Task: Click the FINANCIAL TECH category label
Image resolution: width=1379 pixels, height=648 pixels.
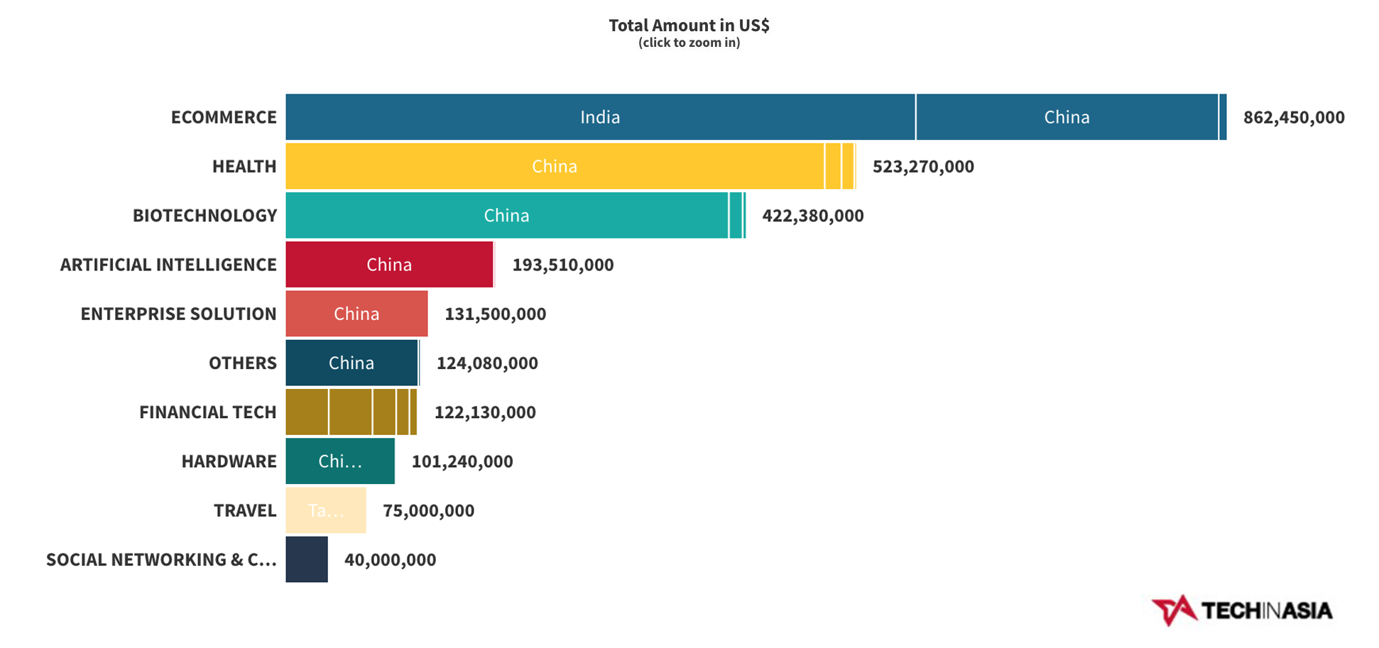Action: tap(207, 412)
